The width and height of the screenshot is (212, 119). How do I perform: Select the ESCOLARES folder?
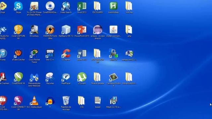(97, 6)
